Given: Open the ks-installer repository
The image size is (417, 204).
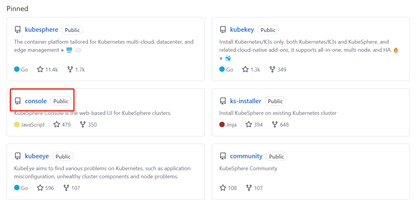Looking at the screenshot, I should coord(246,101).
